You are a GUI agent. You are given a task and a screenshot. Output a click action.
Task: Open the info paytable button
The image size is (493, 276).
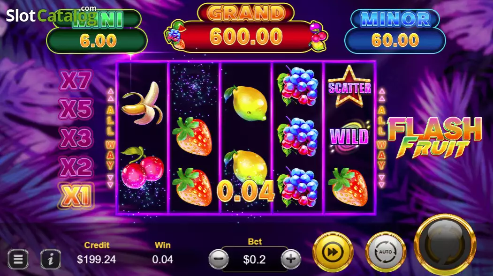51,259
